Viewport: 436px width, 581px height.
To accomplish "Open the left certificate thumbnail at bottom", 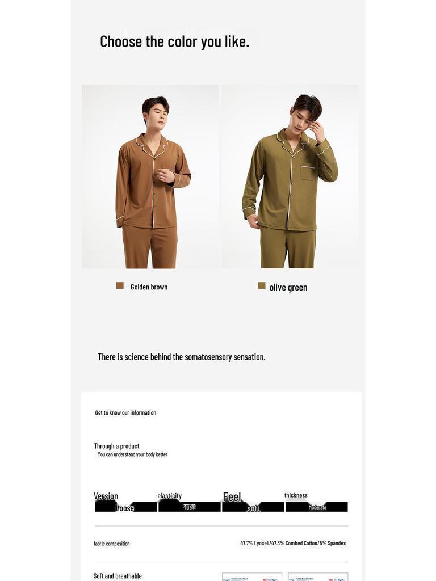I will [x=251, y=577].
